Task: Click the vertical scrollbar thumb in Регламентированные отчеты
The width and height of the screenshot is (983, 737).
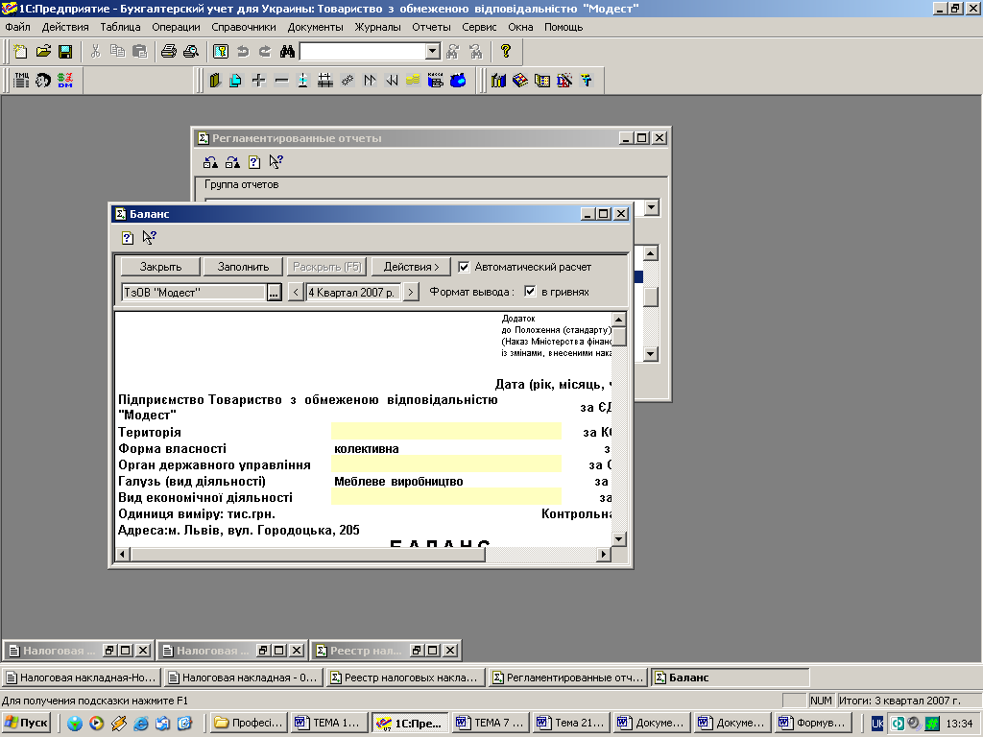Action: [x=651, y=297]
